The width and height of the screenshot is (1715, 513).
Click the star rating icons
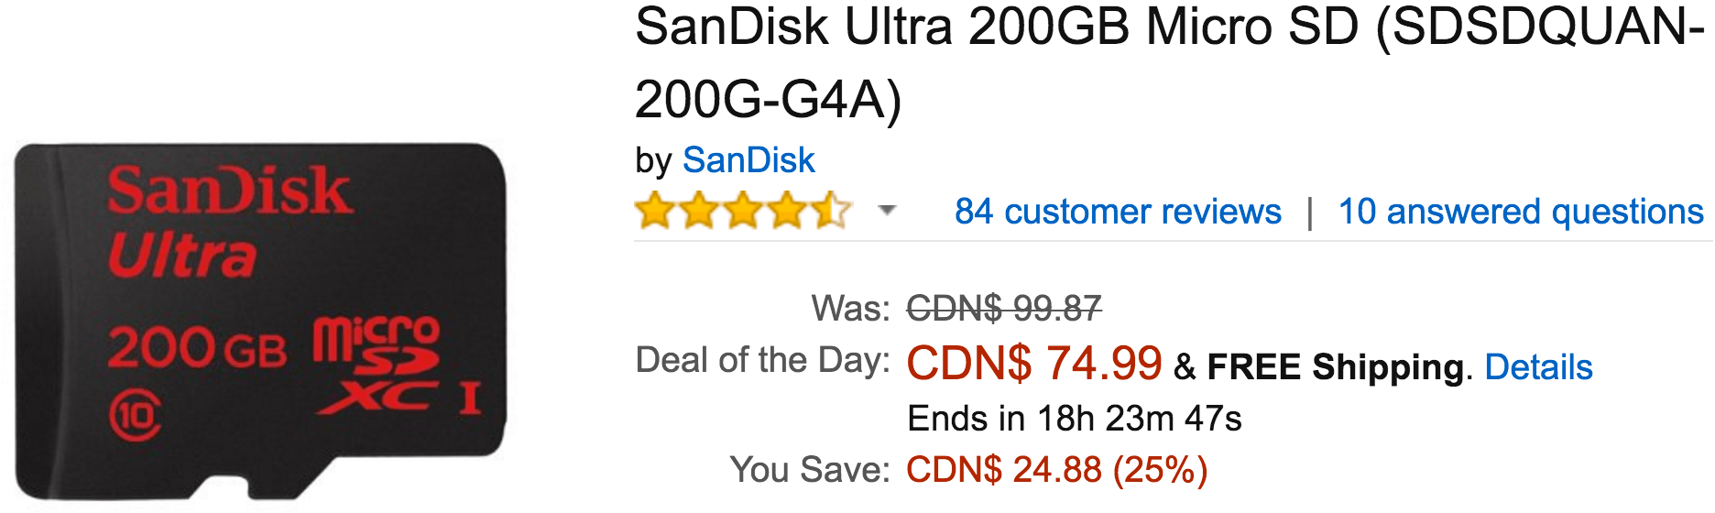(x=743, y=211)
